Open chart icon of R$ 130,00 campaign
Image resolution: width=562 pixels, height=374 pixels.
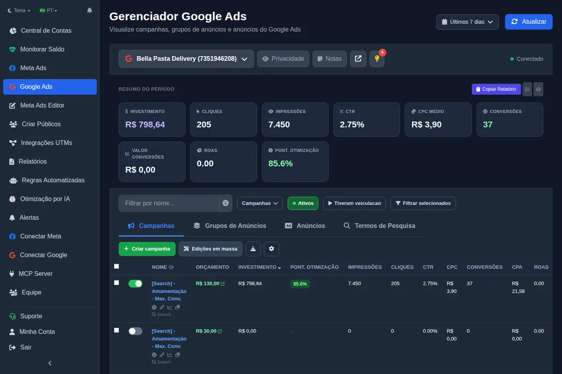tap(170, 307)
